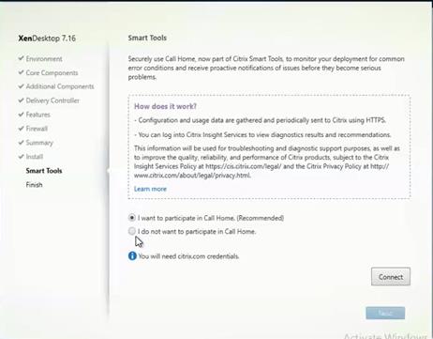Click the checkmark icon next to Install
The image size is (433, 339).
(21, 156)
